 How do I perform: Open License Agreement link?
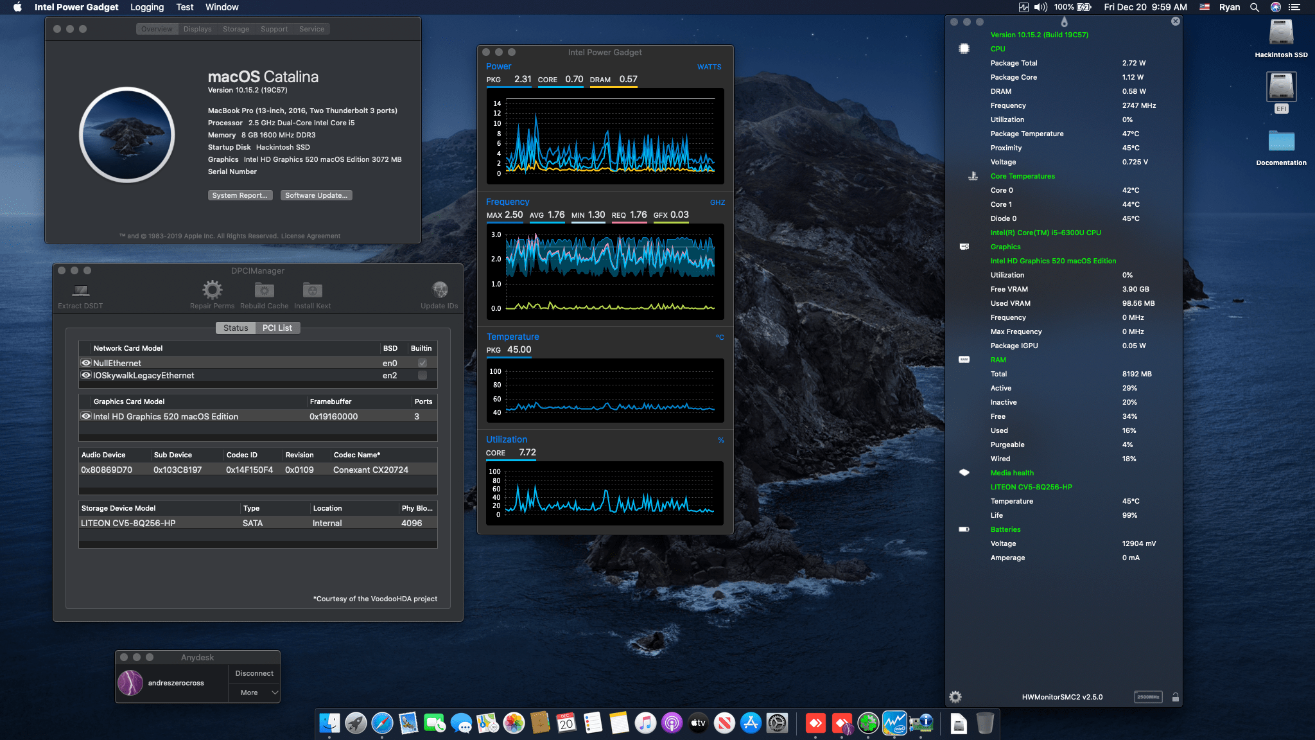311,236
